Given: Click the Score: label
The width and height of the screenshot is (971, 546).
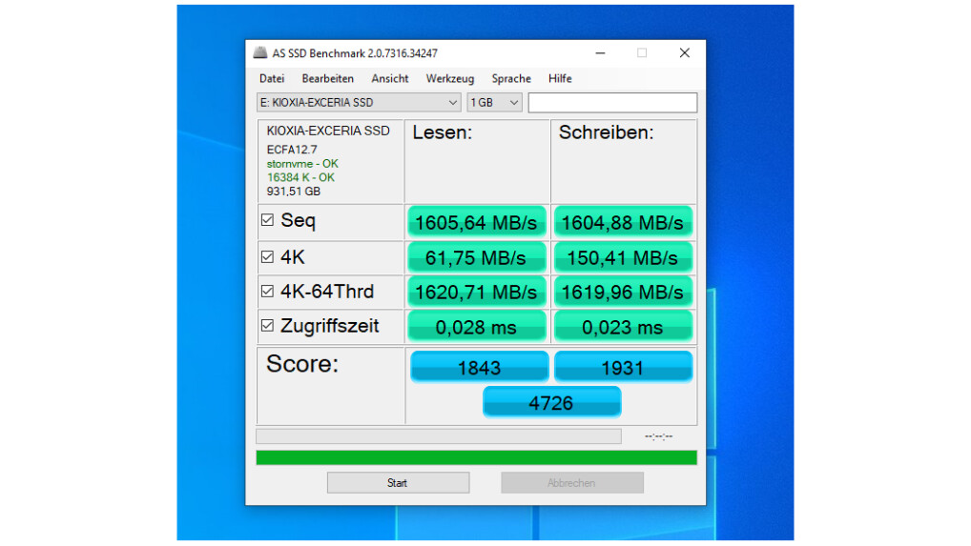Looking at the screenshot, I should coord(302,364).
